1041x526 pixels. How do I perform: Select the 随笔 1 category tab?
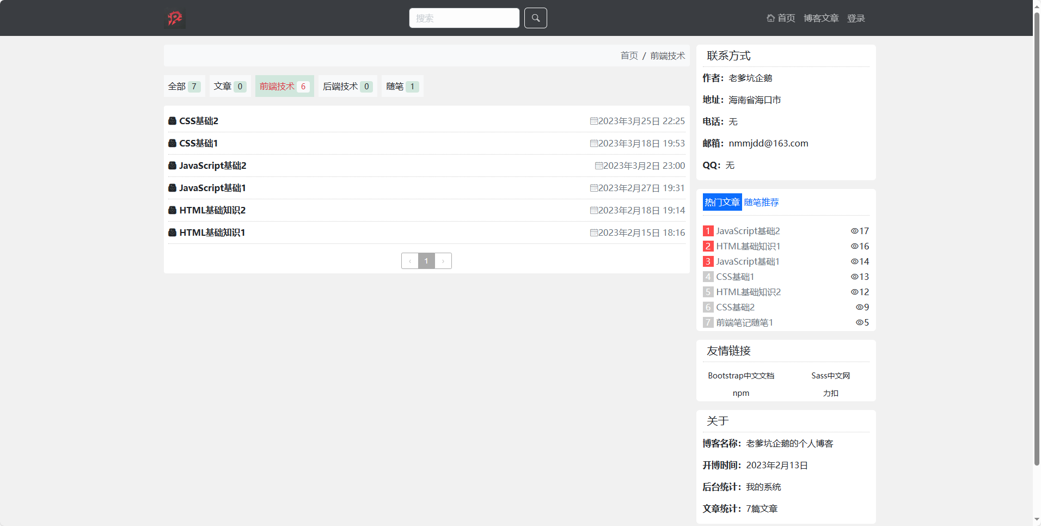coord(402,86)
